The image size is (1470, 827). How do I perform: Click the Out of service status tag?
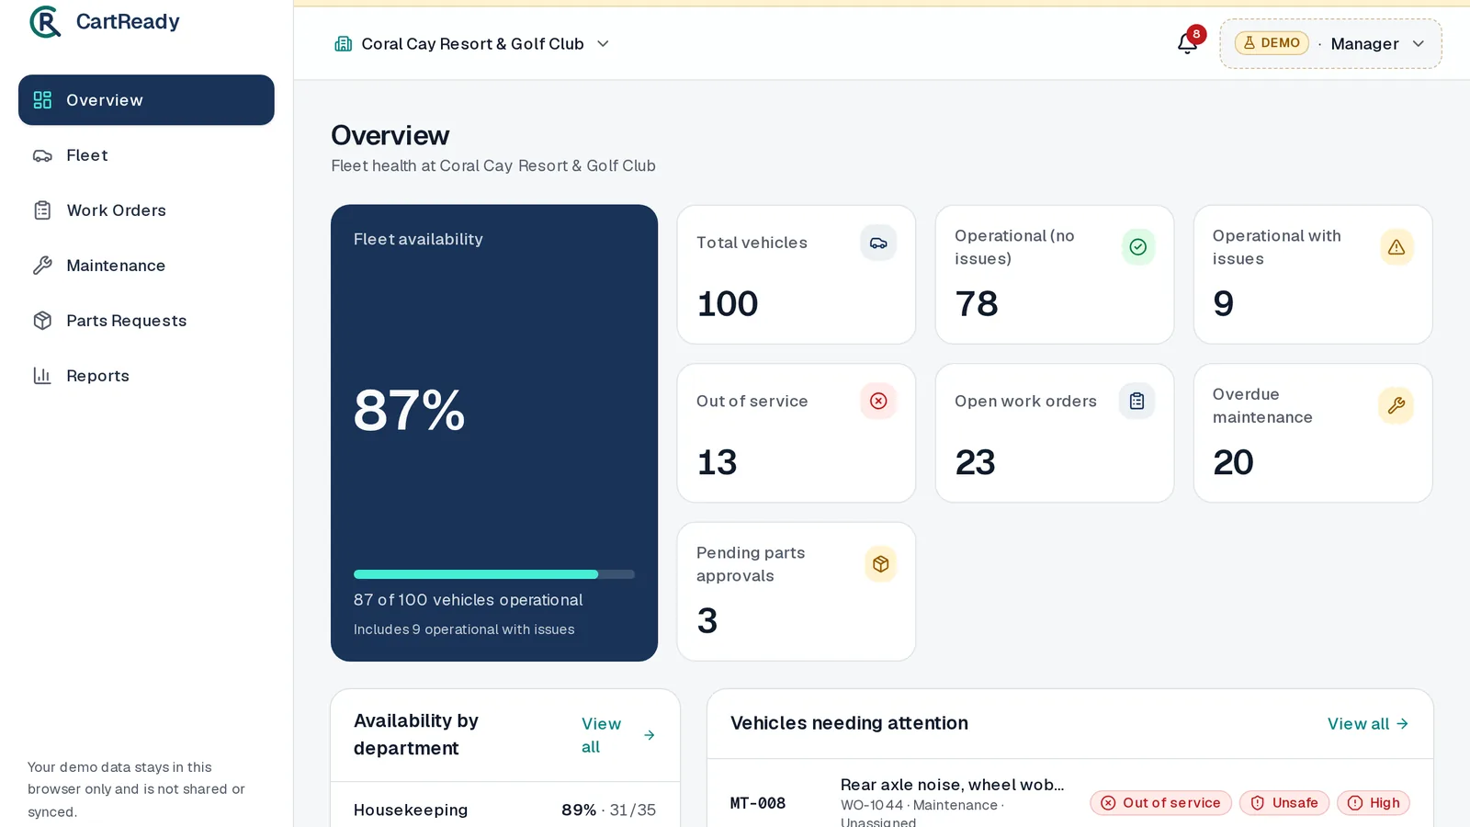[1161, 803]
